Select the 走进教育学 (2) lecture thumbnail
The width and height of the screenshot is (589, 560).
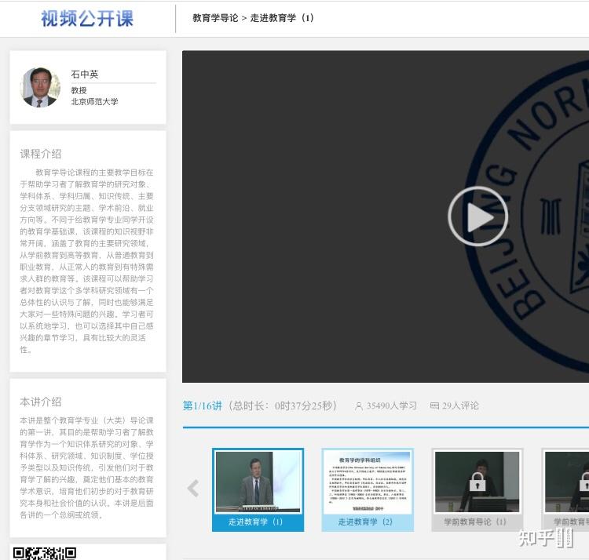[x=368, y=489]
